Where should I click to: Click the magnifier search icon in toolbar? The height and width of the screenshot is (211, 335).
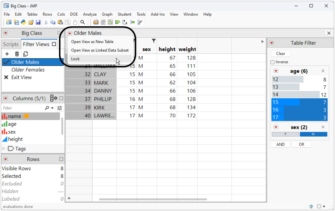(x=83, y=22)
